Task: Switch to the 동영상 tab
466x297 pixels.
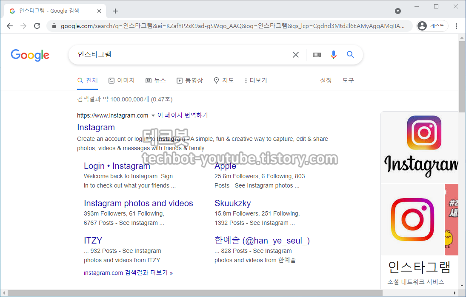Action: [190, 80]
